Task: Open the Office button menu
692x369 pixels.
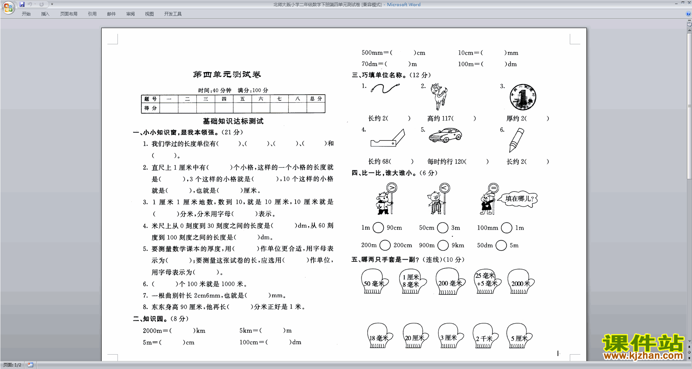Action: click(8, 7)
